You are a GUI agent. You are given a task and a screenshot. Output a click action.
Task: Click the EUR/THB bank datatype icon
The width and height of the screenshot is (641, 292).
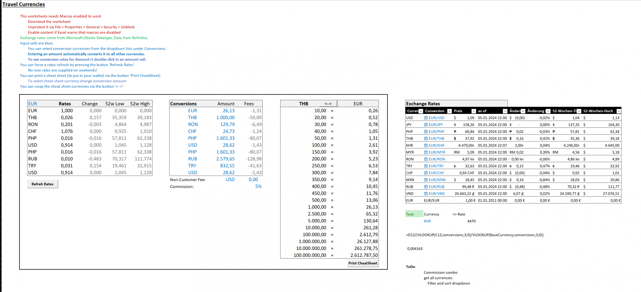(x=426, y=138)
